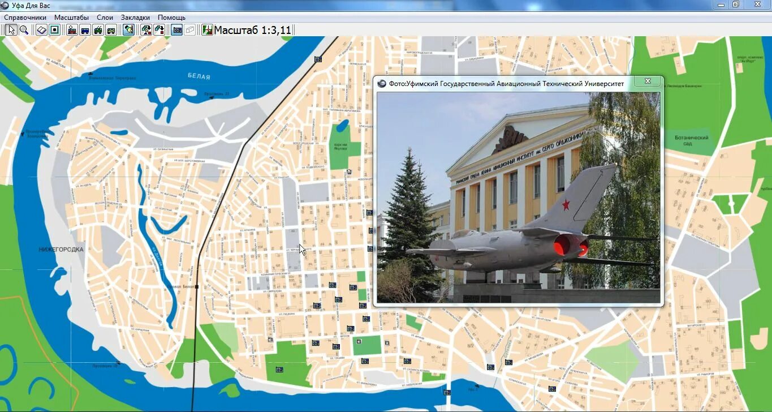This screenshot has width=772, height=412.
Task: Select the arrow pointer tool
Action: tap(11, 30)
